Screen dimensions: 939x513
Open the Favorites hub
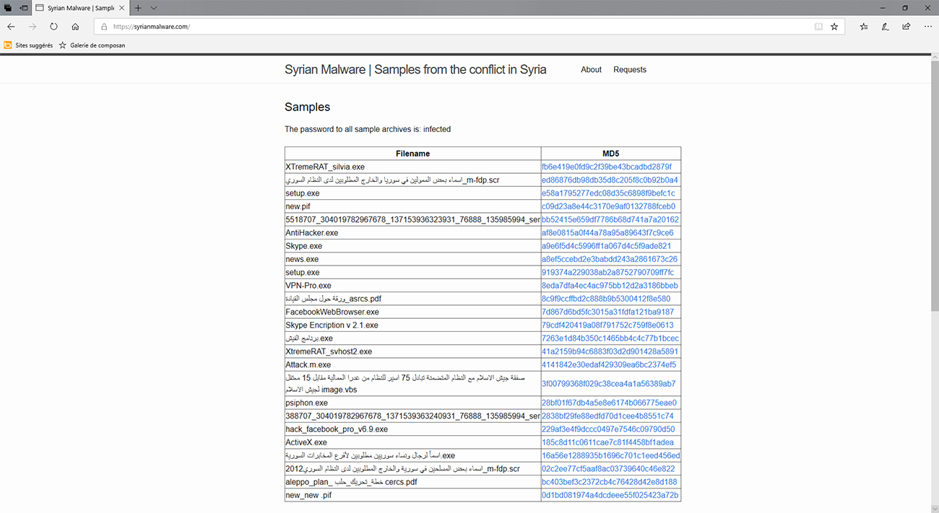(863, 25)
